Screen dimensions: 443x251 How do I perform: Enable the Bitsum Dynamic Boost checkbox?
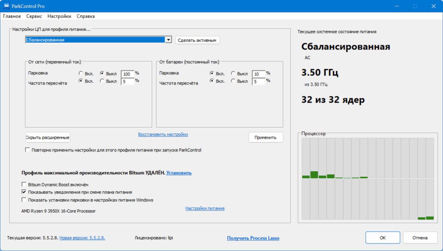pos(24,185)
